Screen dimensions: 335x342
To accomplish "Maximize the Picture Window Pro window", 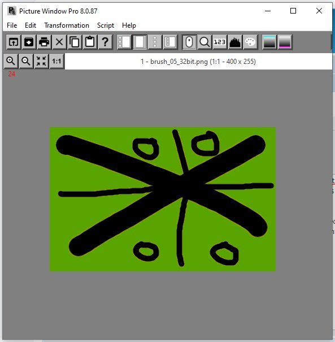I will pos(293,11).
